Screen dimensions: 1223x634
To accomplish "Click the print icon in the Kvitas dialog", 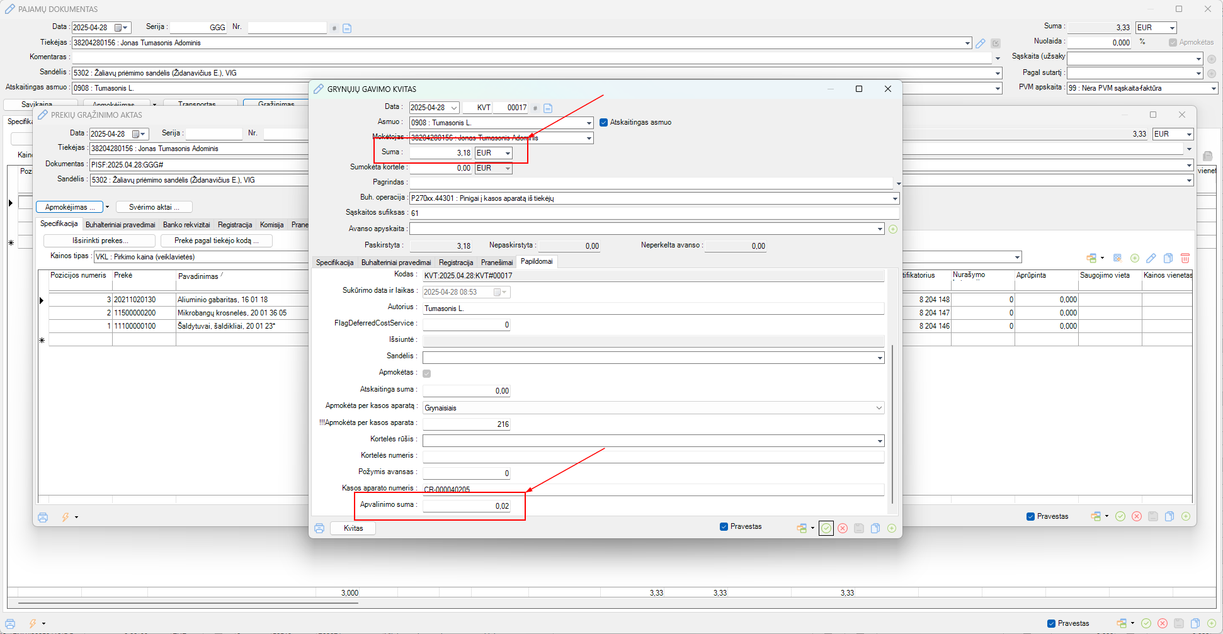I will click(x=319, y=528).
